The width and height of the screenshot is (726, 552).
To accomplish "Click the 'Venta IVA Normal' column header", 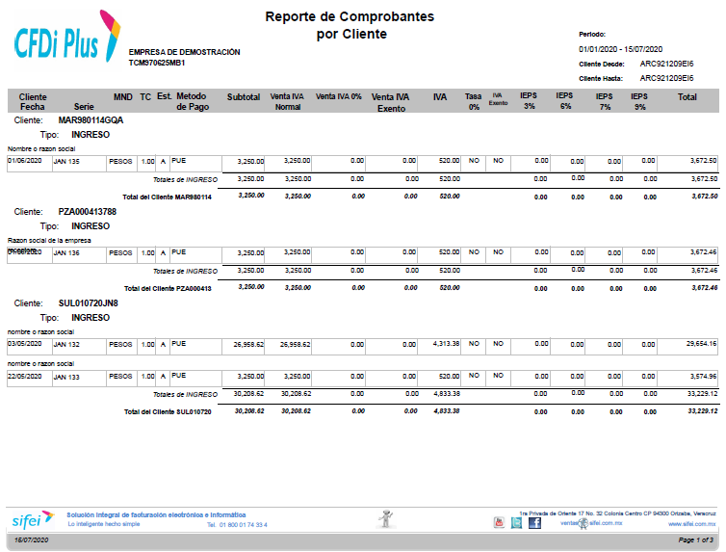I will (287, 101).
